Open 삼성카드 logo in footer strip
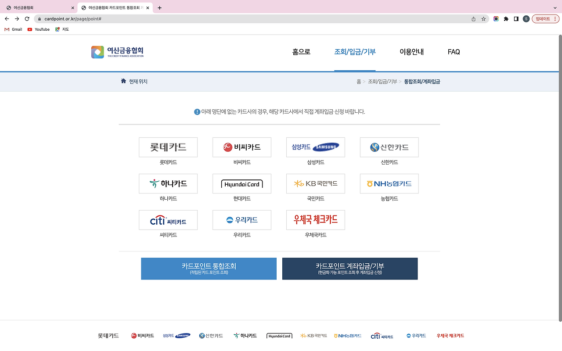The height and width of the screenshot is (351, 562). point(177,336)
